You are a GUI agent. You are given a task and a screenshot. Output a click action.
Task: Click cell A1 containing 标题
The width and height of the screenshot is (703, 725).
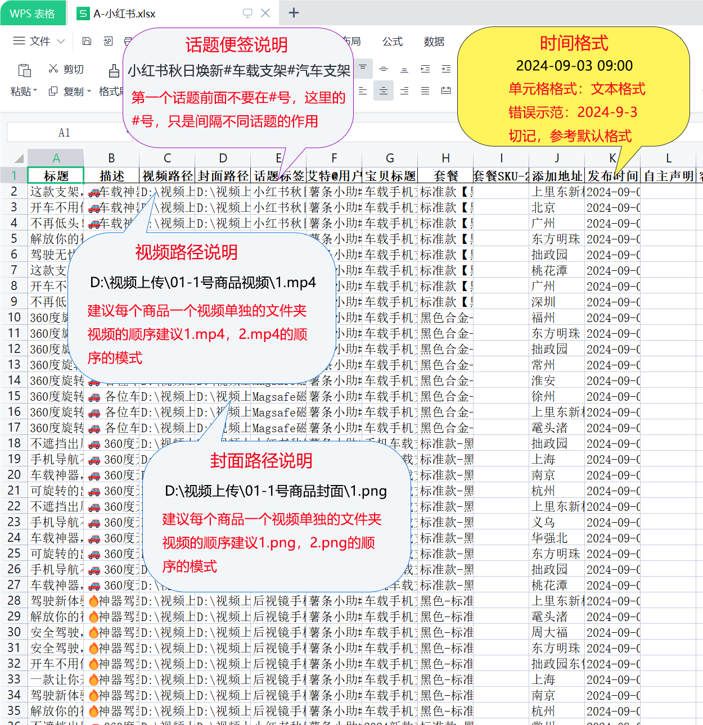[x=56, y=175]
